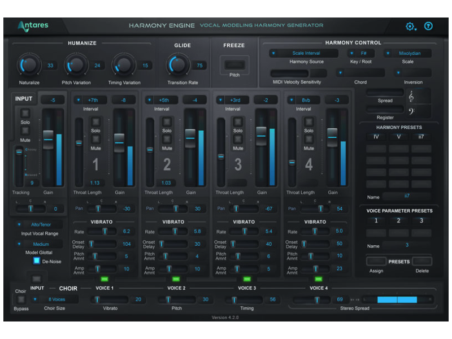452x339 pixels.
Task: Select harmony preset IV
Action: point(376,137)
